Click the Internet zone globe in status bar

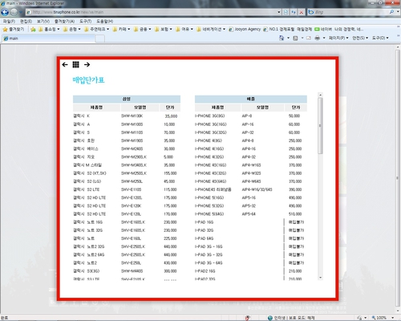270,318
